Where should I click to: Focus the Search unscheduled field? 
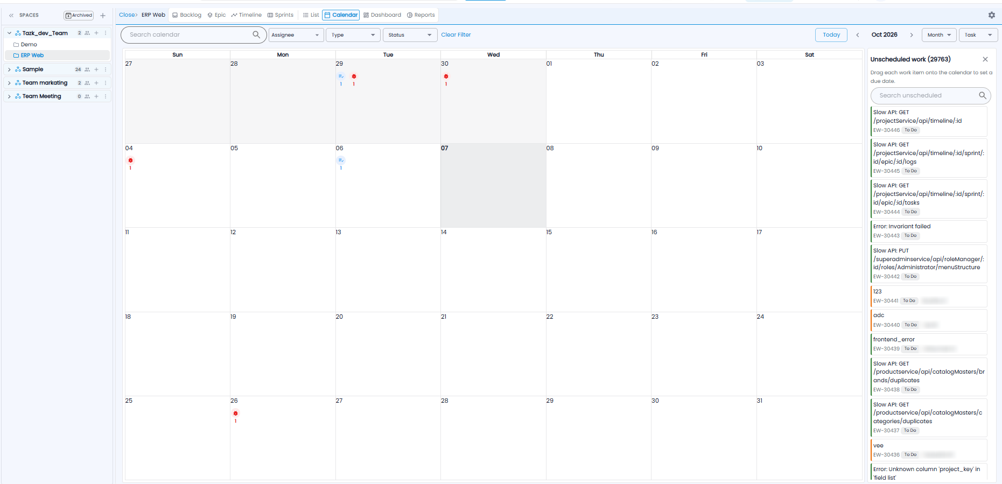point(931,96)
